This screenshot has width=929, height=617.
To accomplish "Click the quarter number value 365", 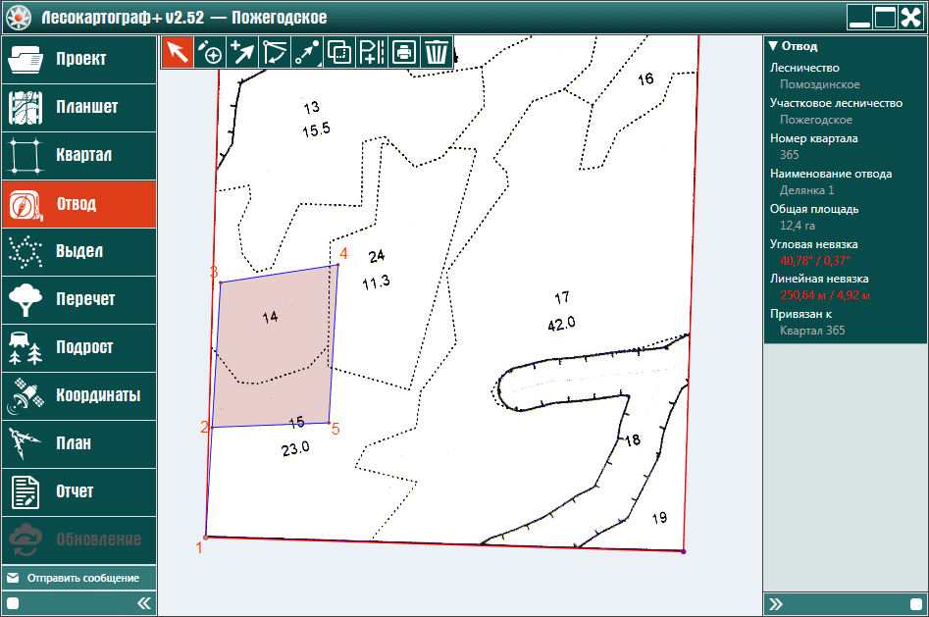I will click(789, 155).
